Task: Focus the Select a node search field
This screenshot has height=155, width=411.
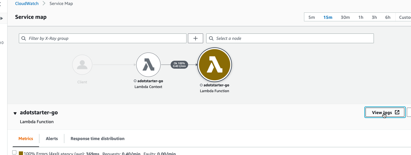Action: (290, 38)
